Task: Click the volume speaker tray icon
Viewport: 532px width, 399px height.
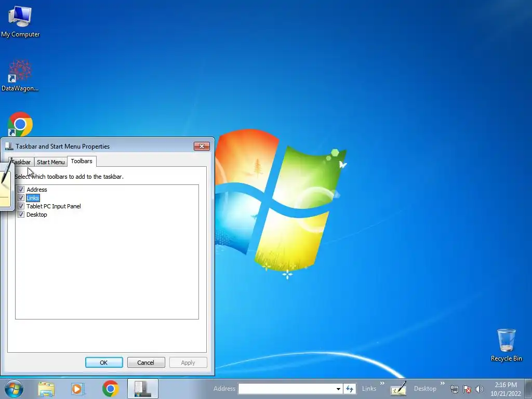Action: pyautogui.click(x=479, y=389)
